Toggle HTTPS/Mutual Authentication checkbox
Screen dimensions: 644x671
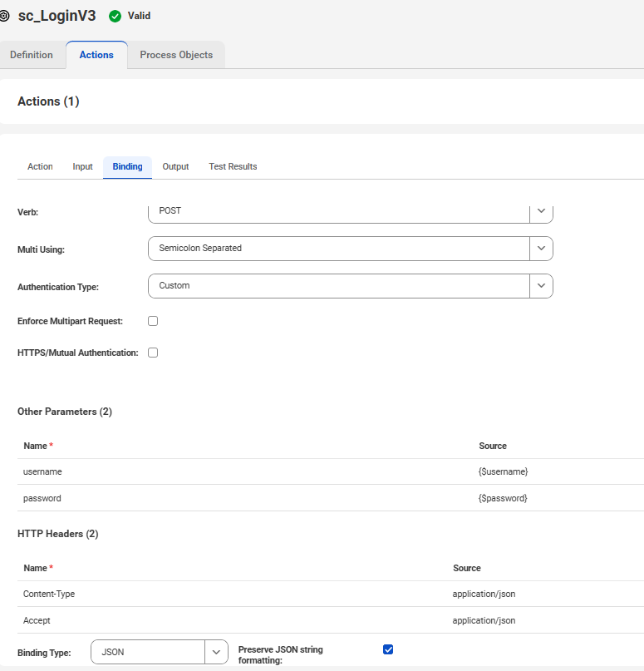coord(153,353)
